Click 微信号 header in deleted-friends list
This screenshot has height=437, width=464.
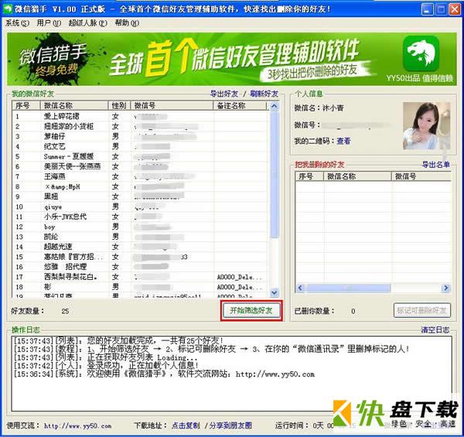click(421, 176)
